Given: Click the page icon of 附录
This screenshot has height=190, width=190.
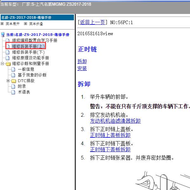Looking at the screenshot, I should point(13,87).
